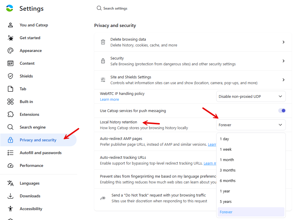
Task: Pick 6 months retention option
Action: coord(251,181)
